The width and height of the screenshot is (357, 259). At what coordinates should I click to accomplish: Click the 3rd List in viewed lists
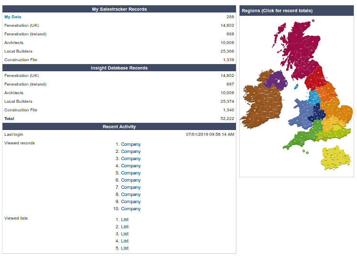click(x=124, y=234)
